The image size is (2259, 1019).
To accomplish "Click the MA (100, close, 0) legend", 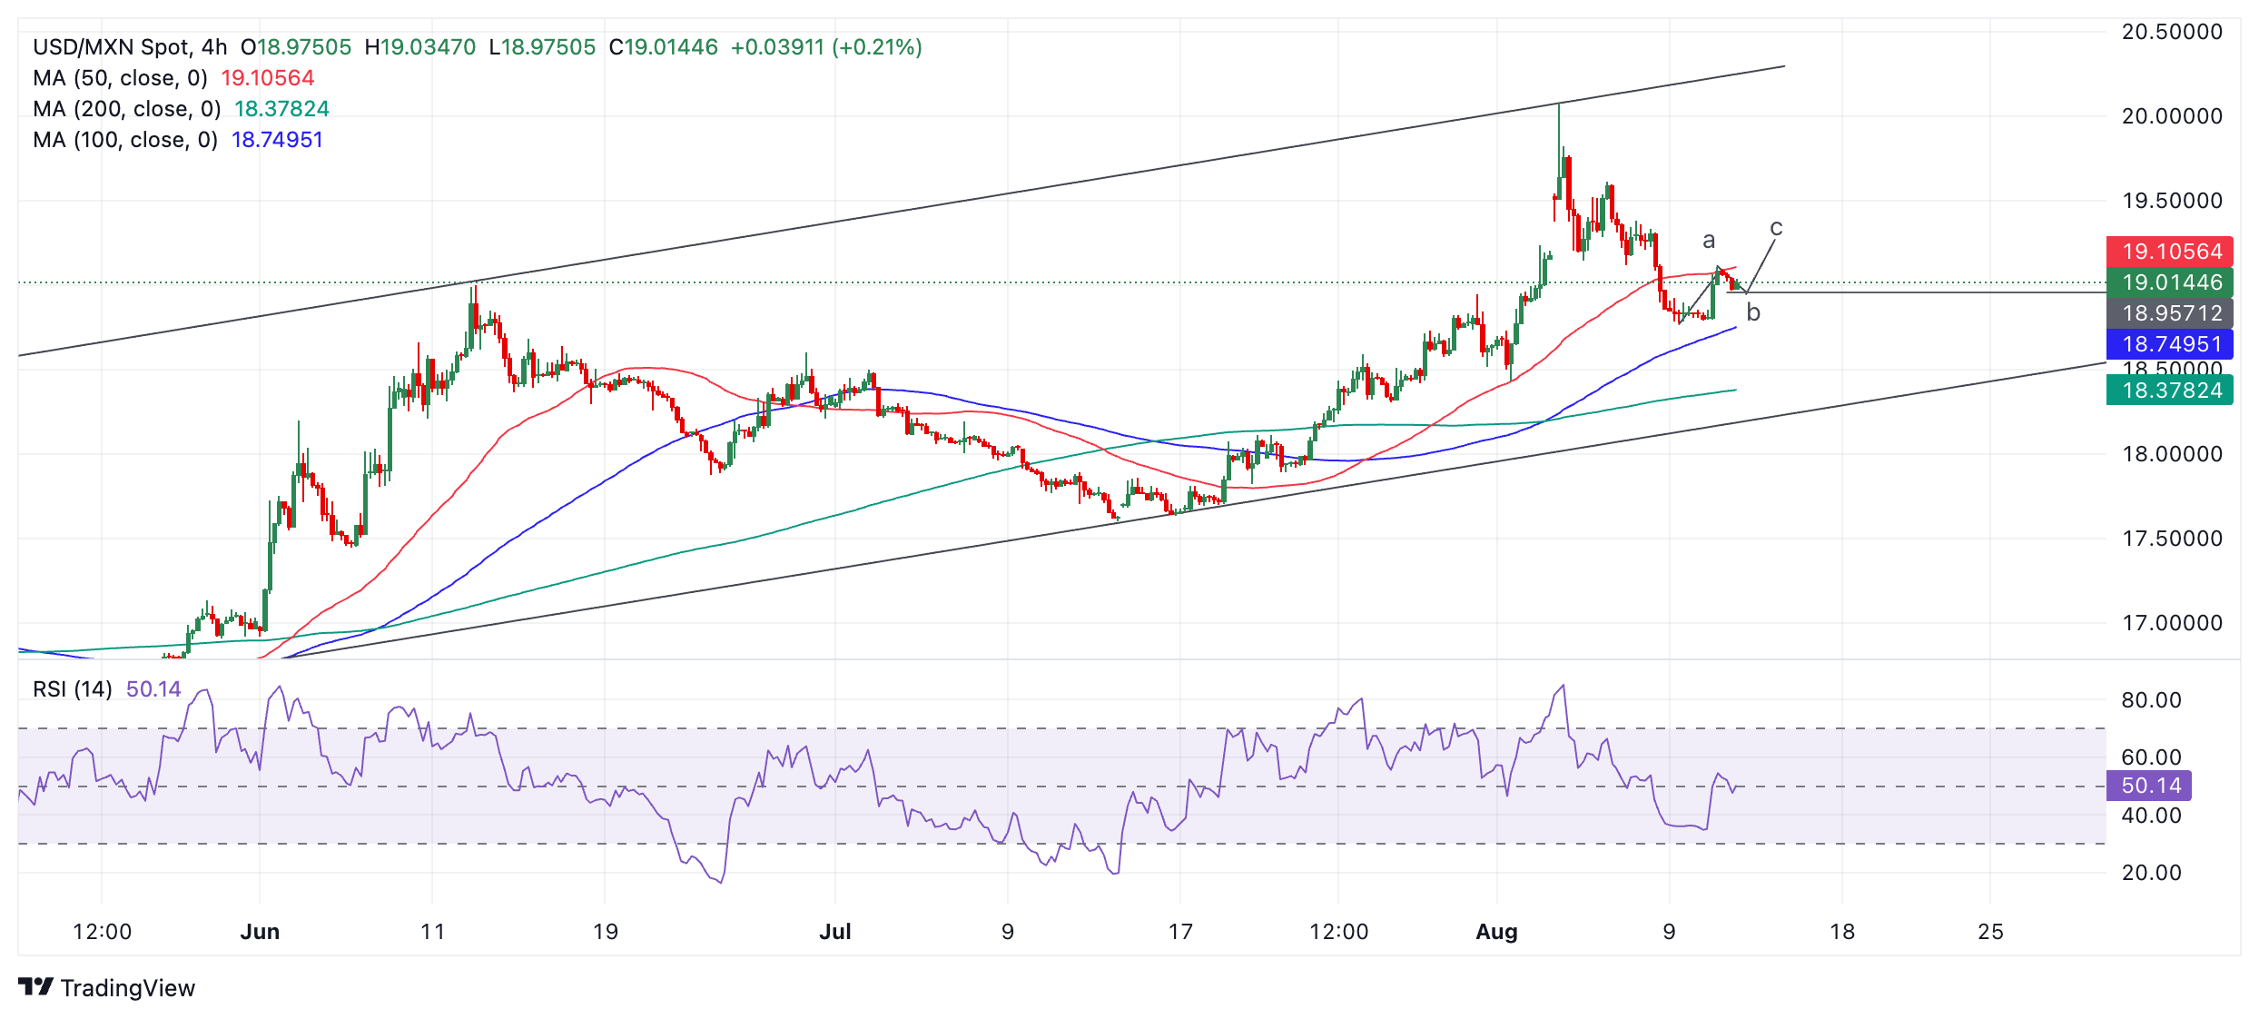I will 125,140.
